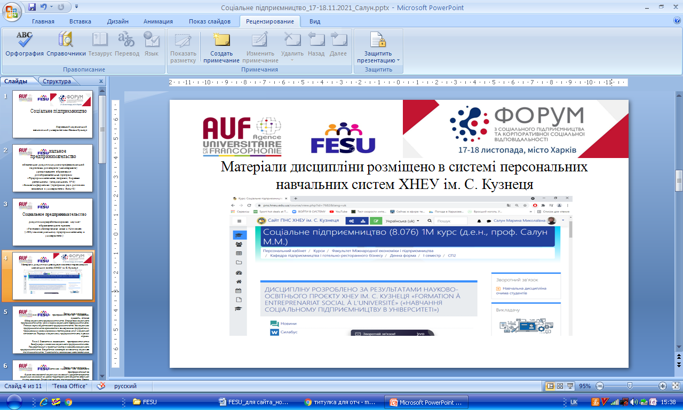The image size is (683, 410).
Task: Switch to Normal view in status bar
Action: [x=551, y=386]
